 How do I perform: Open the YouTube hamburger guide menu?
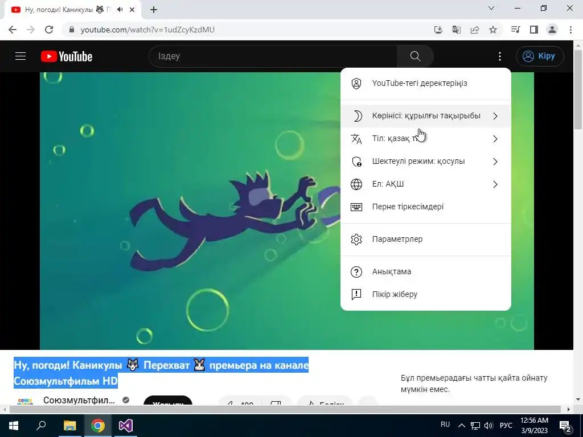(20, 56)
